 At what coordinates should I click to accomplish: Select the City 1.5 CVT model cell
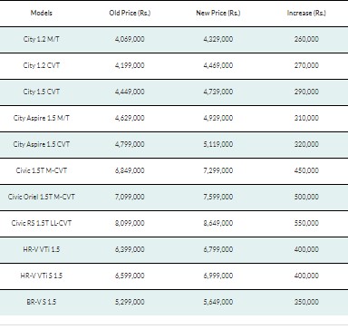coord(42,92)
